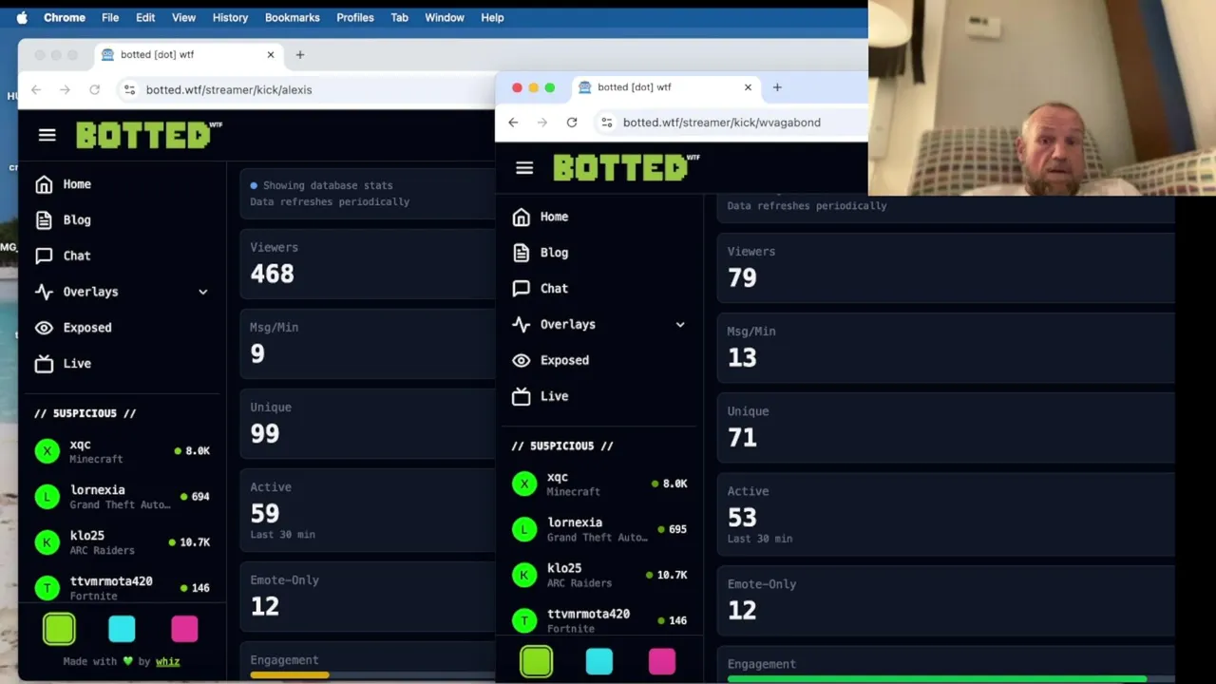The image size is (1216, 684).
Task: Open hamburger menu in back alexis window
Action: pyautogui.click(x=47, y=135)
